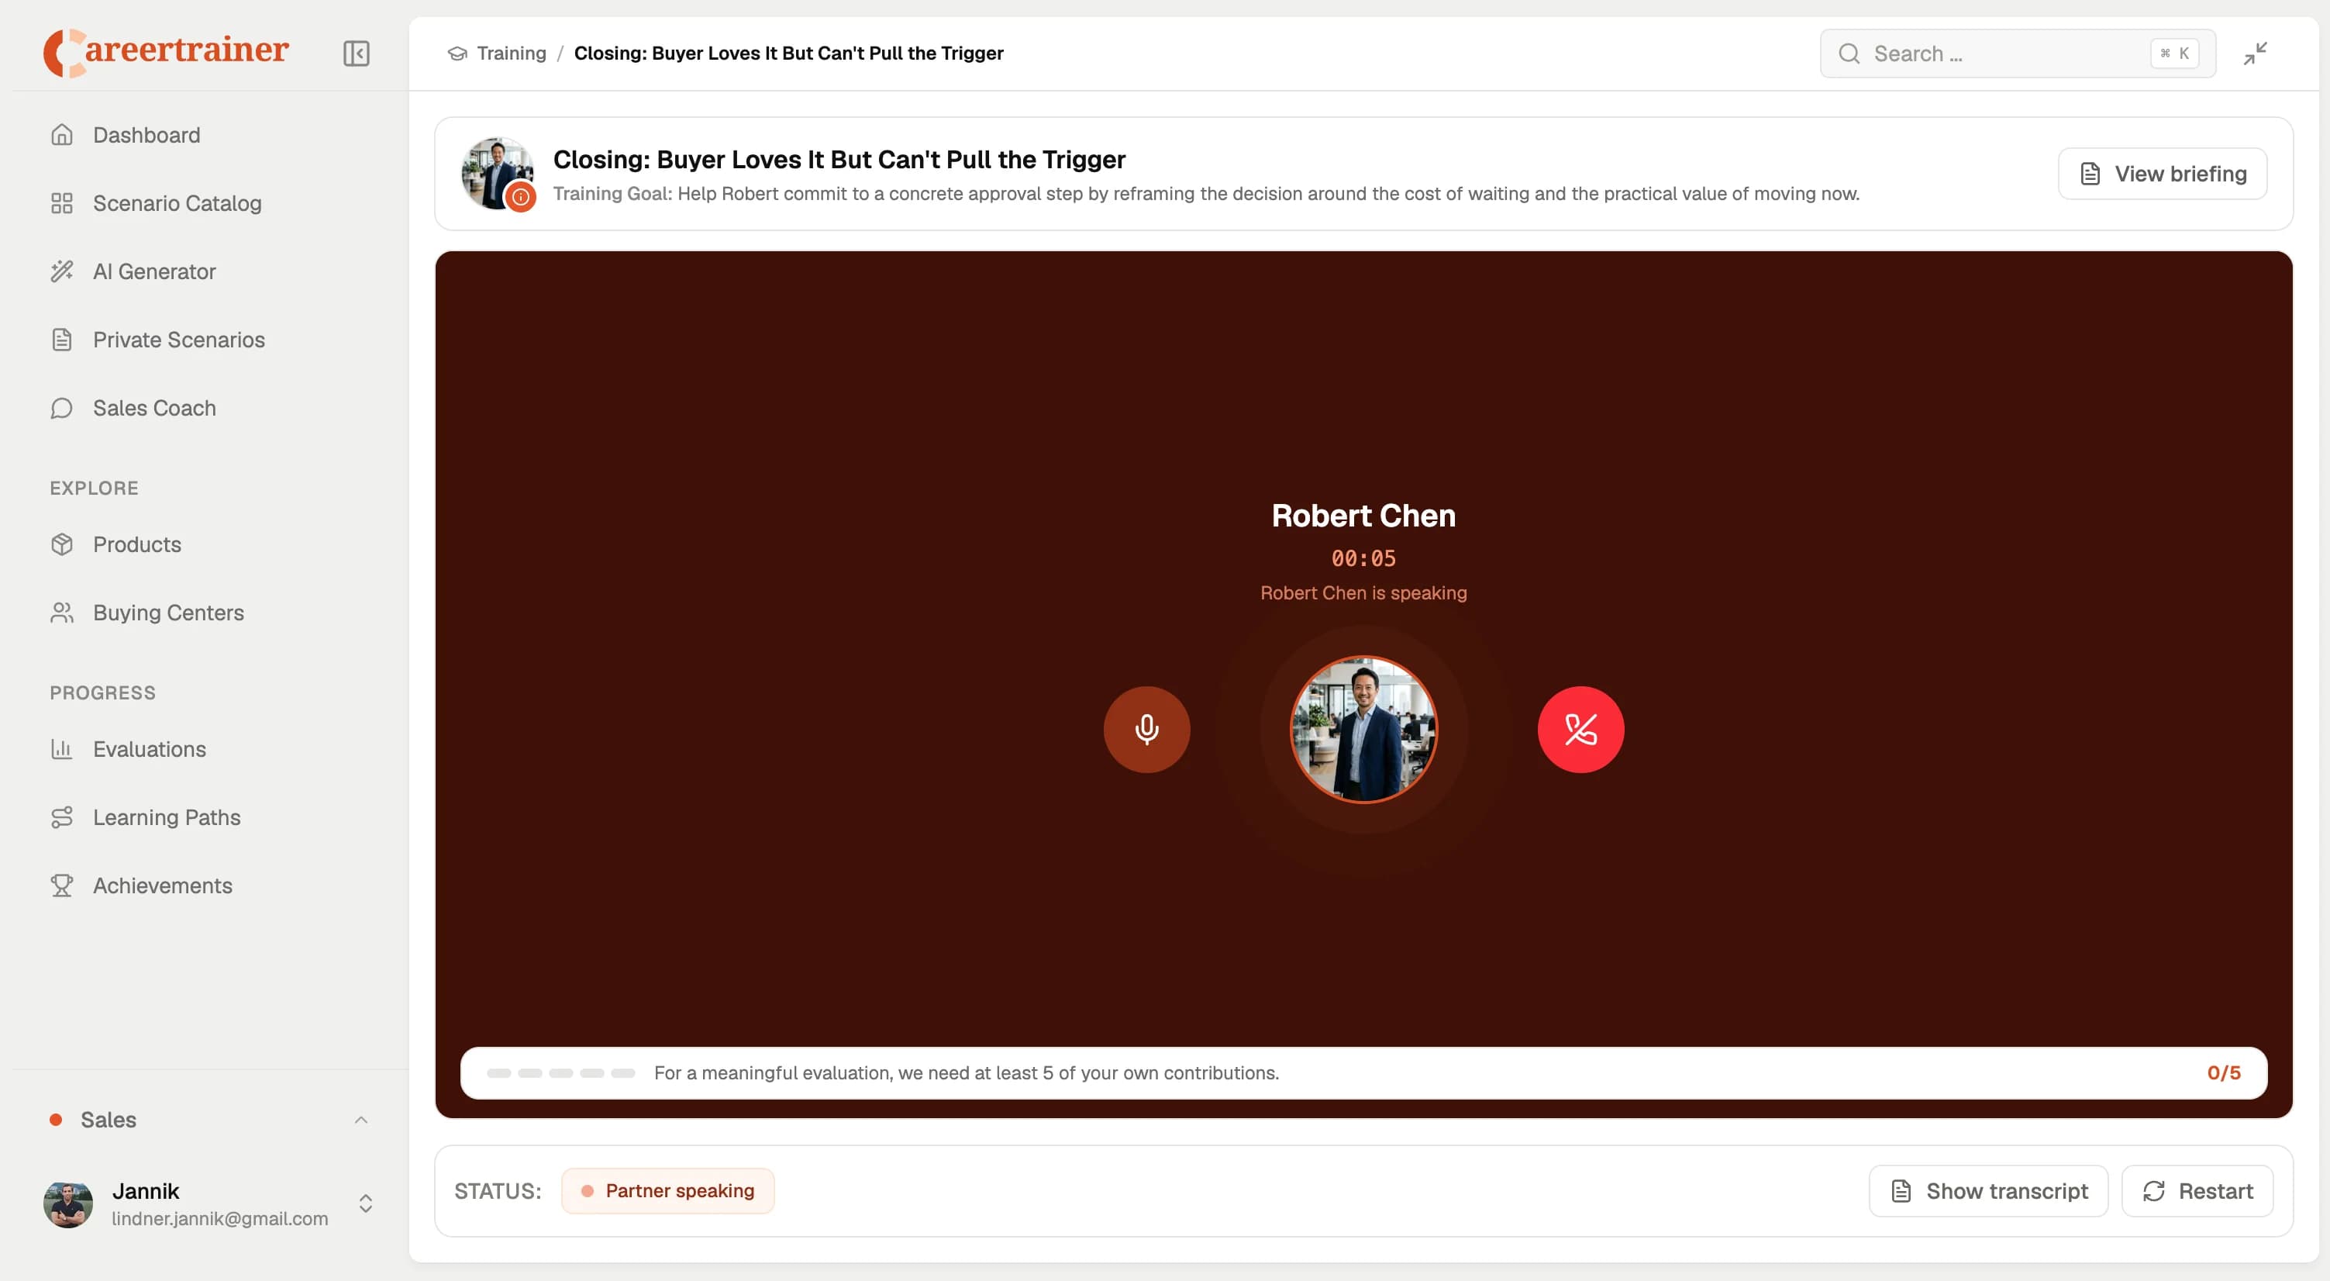Click the Robert Chen is speaking label

(1363, 592)
